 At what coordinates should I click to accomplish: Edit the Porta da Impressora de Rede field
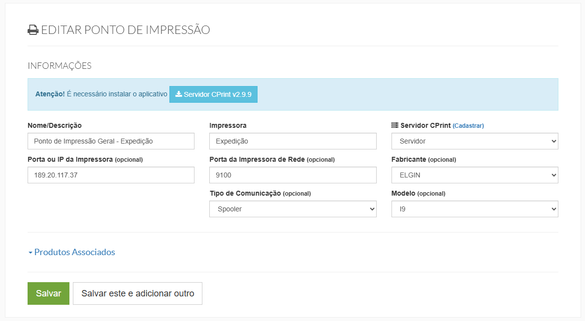(293, 175)
